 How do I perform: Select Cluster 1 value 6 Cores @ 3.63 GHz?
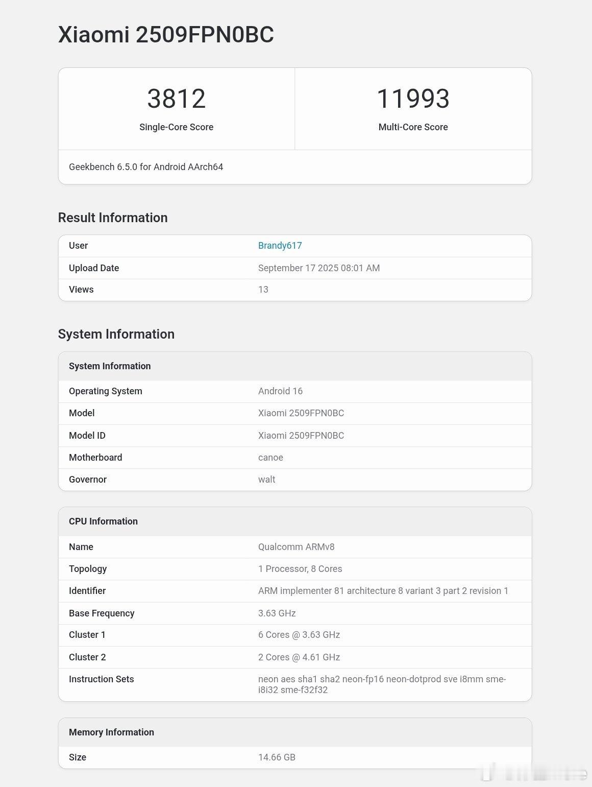click(x=299, y=635)
